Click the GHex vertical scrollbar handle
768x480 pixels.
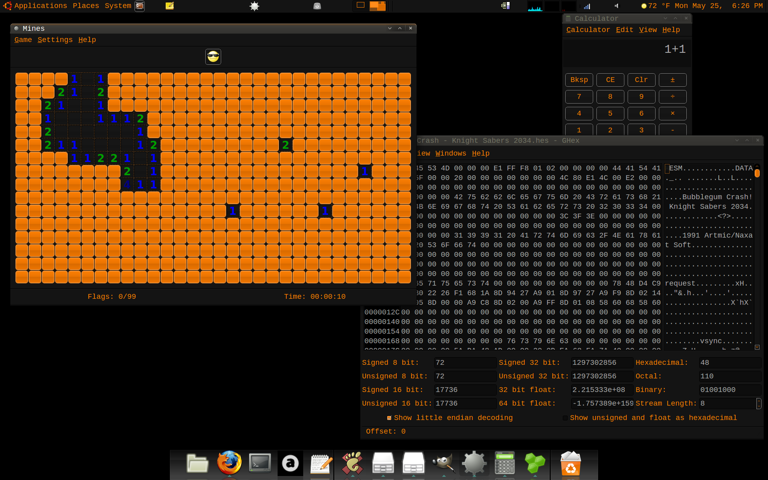tap(757, 173)
